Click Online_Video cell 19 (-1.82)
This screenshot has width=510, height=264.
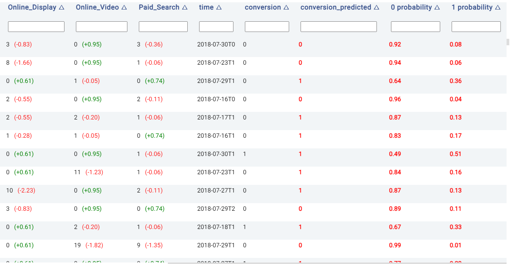88,245
